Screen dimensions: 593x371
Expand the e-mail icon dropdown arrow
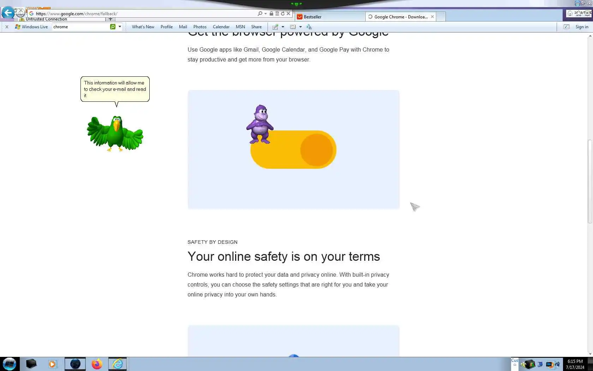(x=300, y=27)
